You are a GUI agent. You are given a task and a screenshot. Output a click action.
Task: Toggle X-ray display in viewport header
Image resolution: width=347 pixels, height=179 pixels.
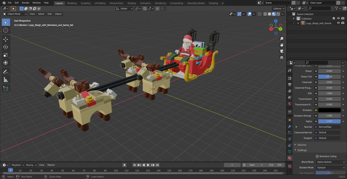259,14
